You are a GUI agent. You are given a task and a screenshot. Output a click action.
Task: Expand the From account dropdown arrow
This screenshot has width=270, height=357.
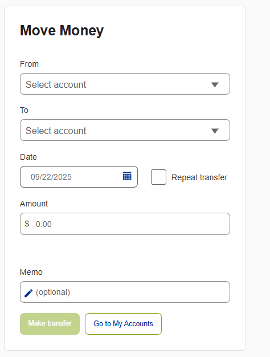click(215, 85)
